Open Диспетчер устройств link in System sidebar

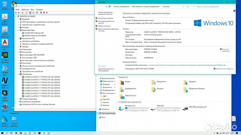(x=106, y=18)
